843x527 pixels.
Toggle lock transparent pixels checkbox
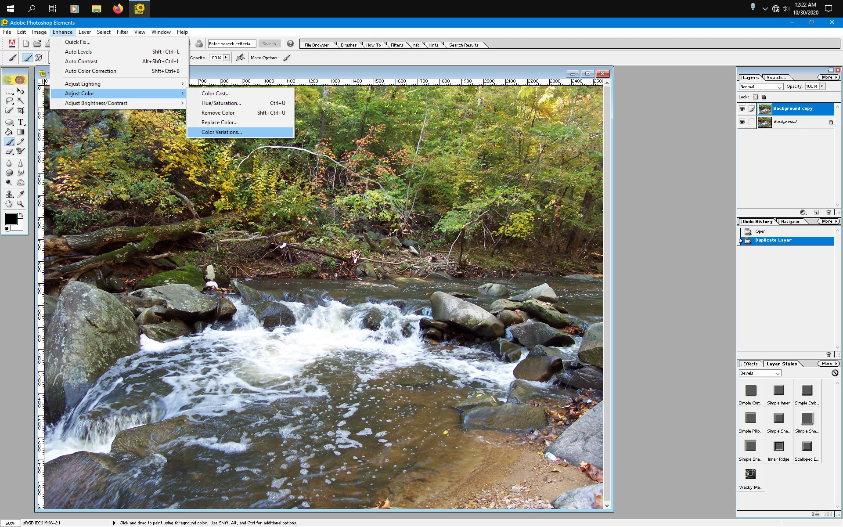[x=755, y=97]
